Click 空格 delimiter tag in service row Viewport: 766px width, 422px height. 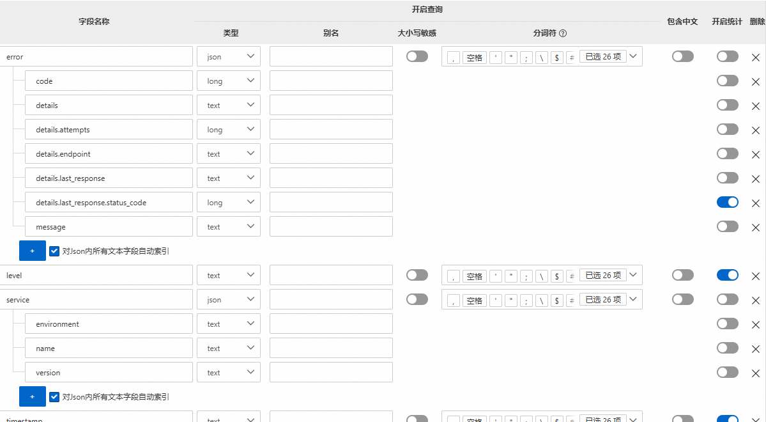(474, 301)
